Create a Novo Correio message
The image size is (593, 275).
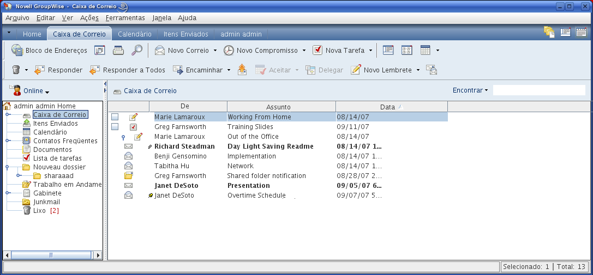pos(182,50)
